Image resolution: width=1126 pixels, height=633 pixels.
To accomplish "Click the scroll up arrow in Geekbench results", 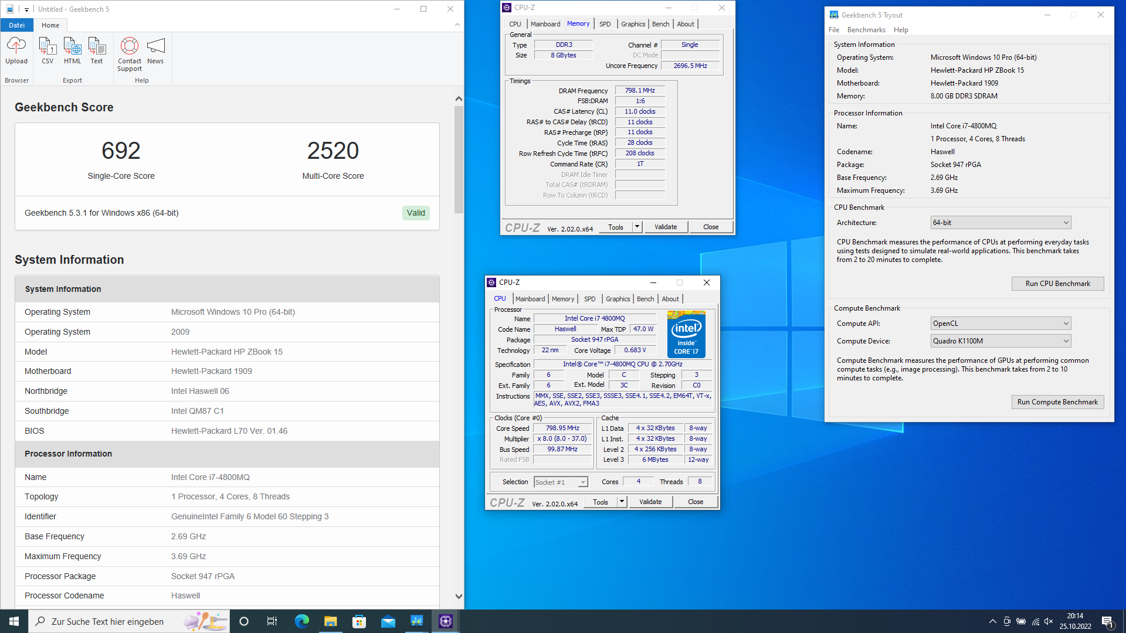I will 459,99.
